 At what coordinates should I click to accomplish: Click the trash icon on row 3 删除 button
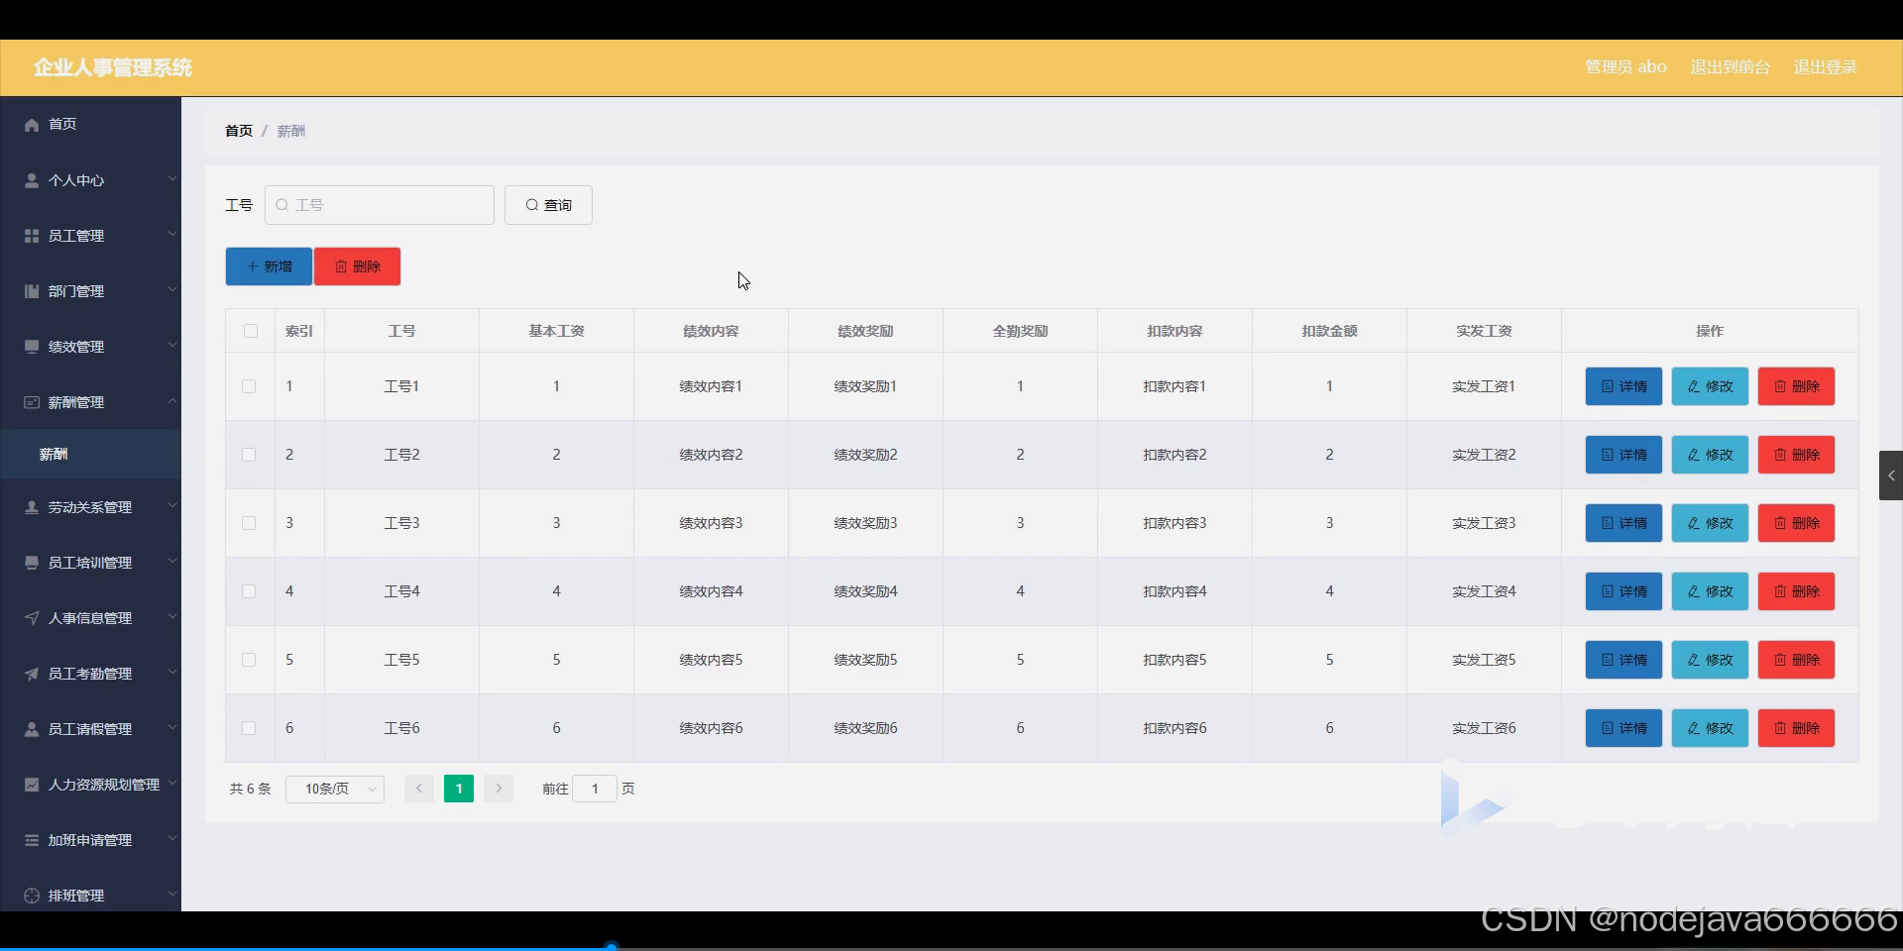tap(1780, 523)
